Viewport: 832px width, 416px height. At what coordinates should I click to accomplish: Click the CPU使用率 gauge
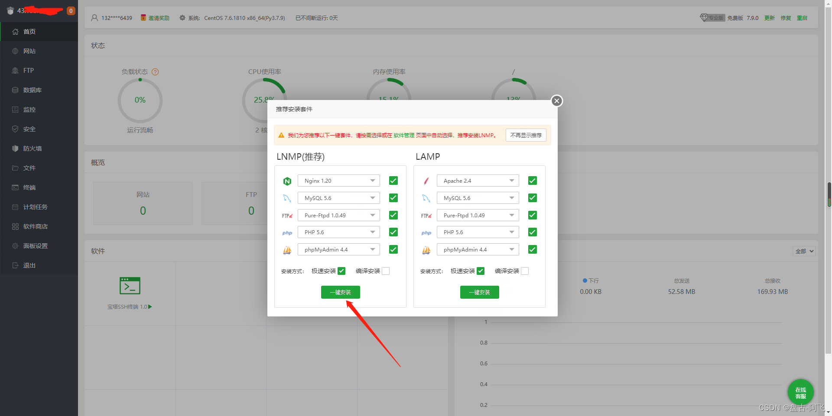[264, 100]
